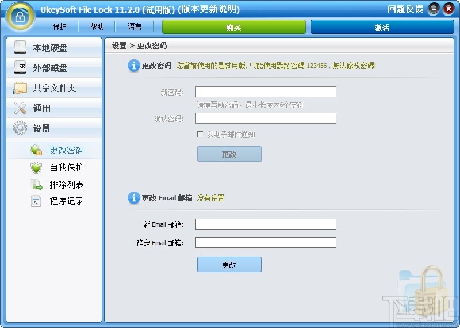Collapse the 设置 section
460x328 pixels.
pos(54,128)
